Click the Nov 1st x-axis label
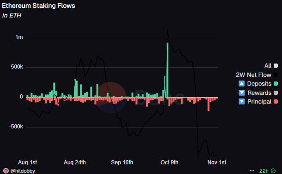This screenshot has height=174, width=282. pos(217,162)
